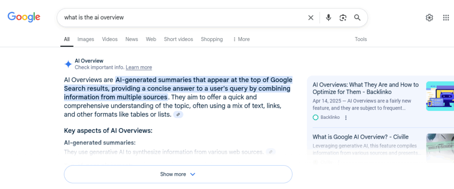Click the Backlinko article thumbnail
Image resolution: width=454 pixels, height=189 pixels.
click(x=440, y=96)
